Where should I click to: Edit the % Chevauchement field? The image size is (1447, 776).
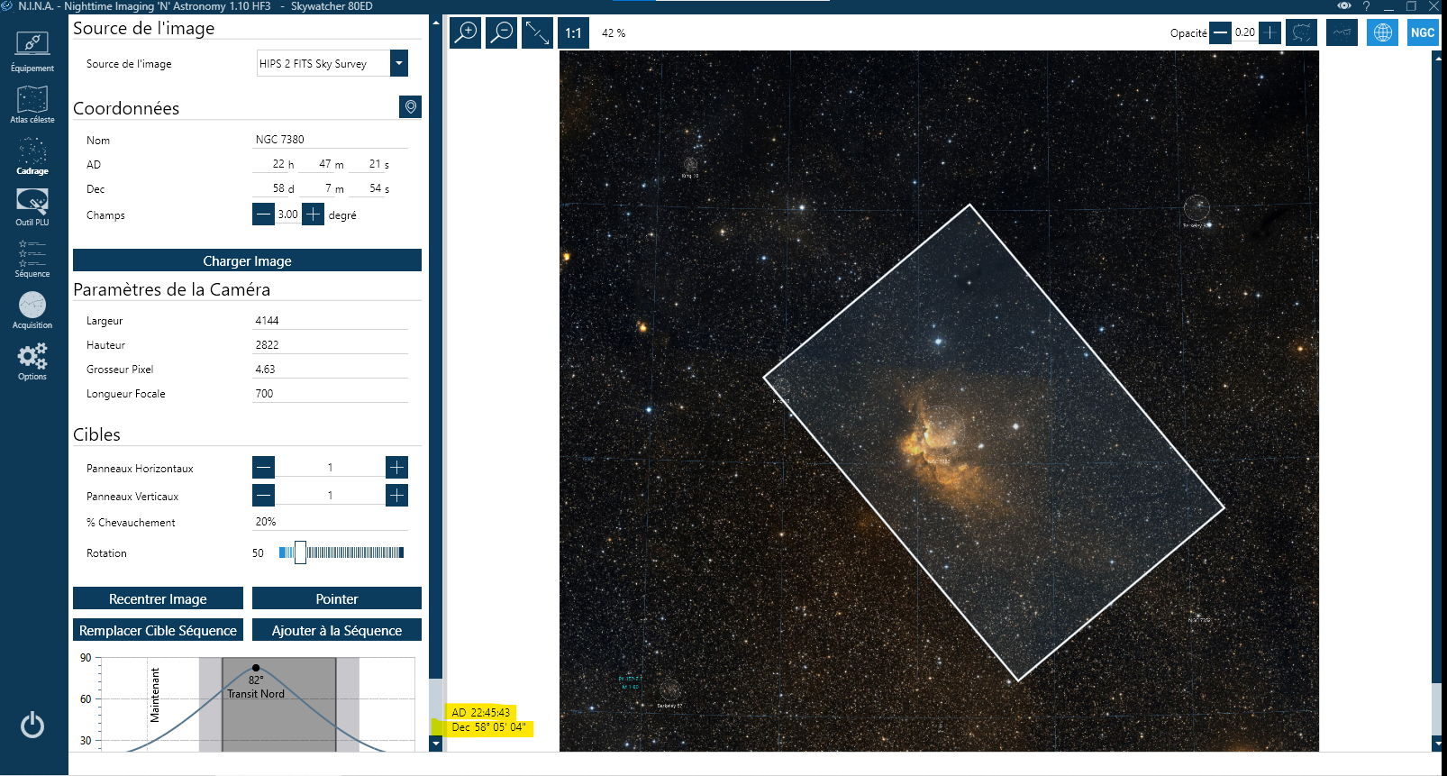331,522
